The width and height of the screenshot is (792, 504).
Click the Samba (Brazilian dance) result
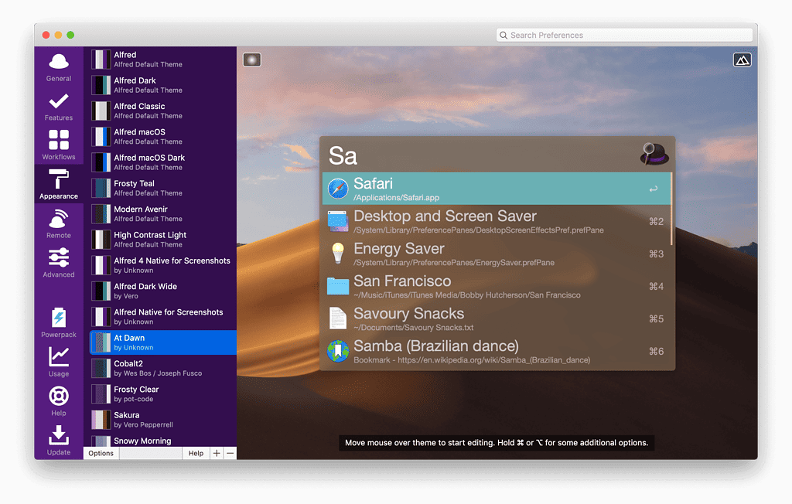click(x=497, y=351)
